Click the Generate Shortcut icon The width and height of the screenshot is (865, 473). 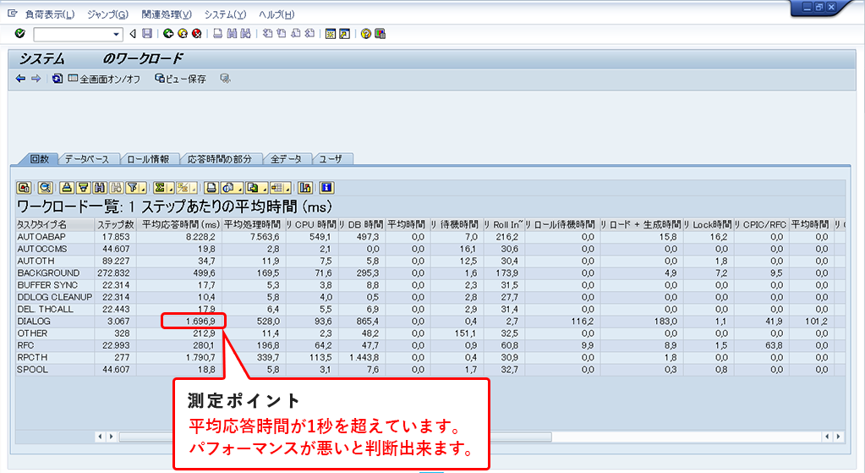point(345,34)
